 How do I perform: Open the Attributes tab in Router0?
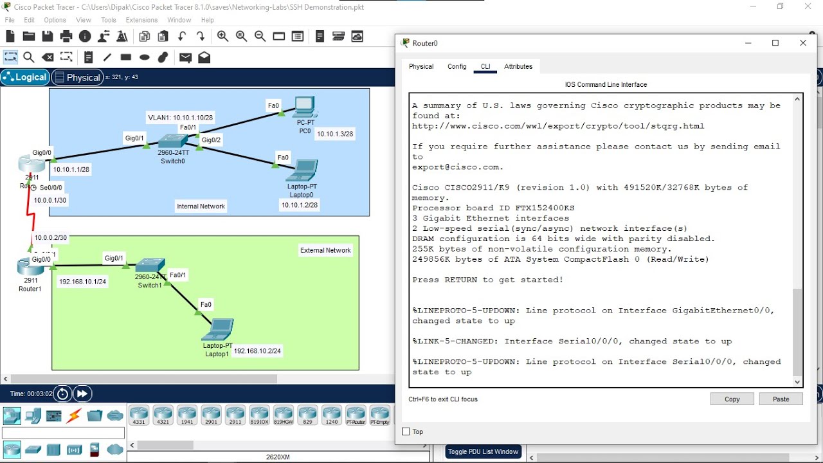coord(518,66)
